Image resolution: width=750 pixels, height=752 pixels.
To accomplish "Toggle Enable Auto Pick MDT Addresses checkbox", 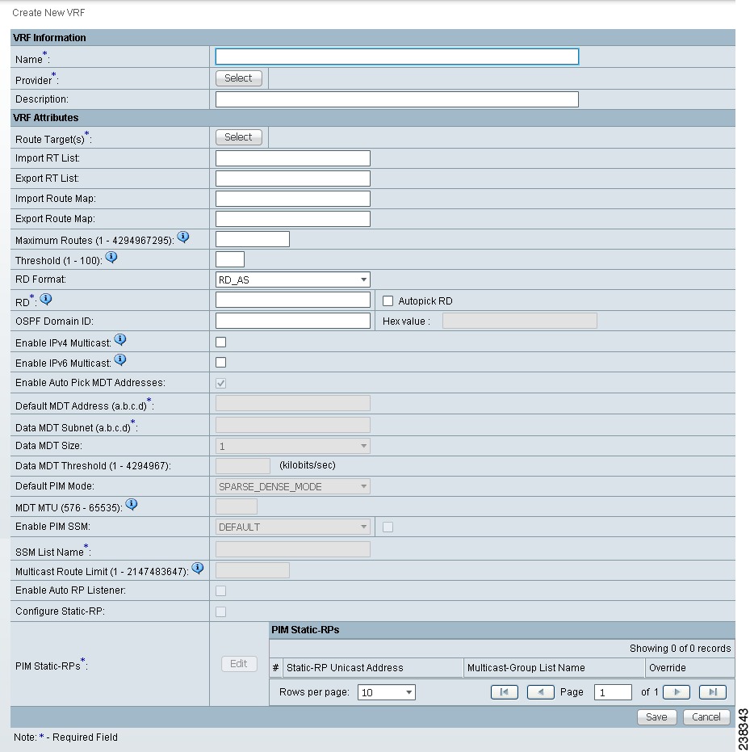I will 220,383.
